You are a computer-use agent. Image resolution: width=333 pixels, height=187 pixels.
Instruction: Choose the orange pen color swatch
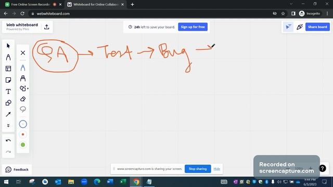(23, 135)
